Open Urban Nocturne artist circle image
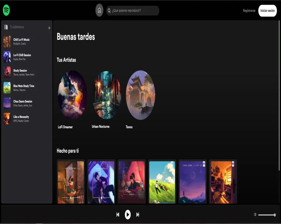This screenshot has width=281, height=224. point(107,95)
